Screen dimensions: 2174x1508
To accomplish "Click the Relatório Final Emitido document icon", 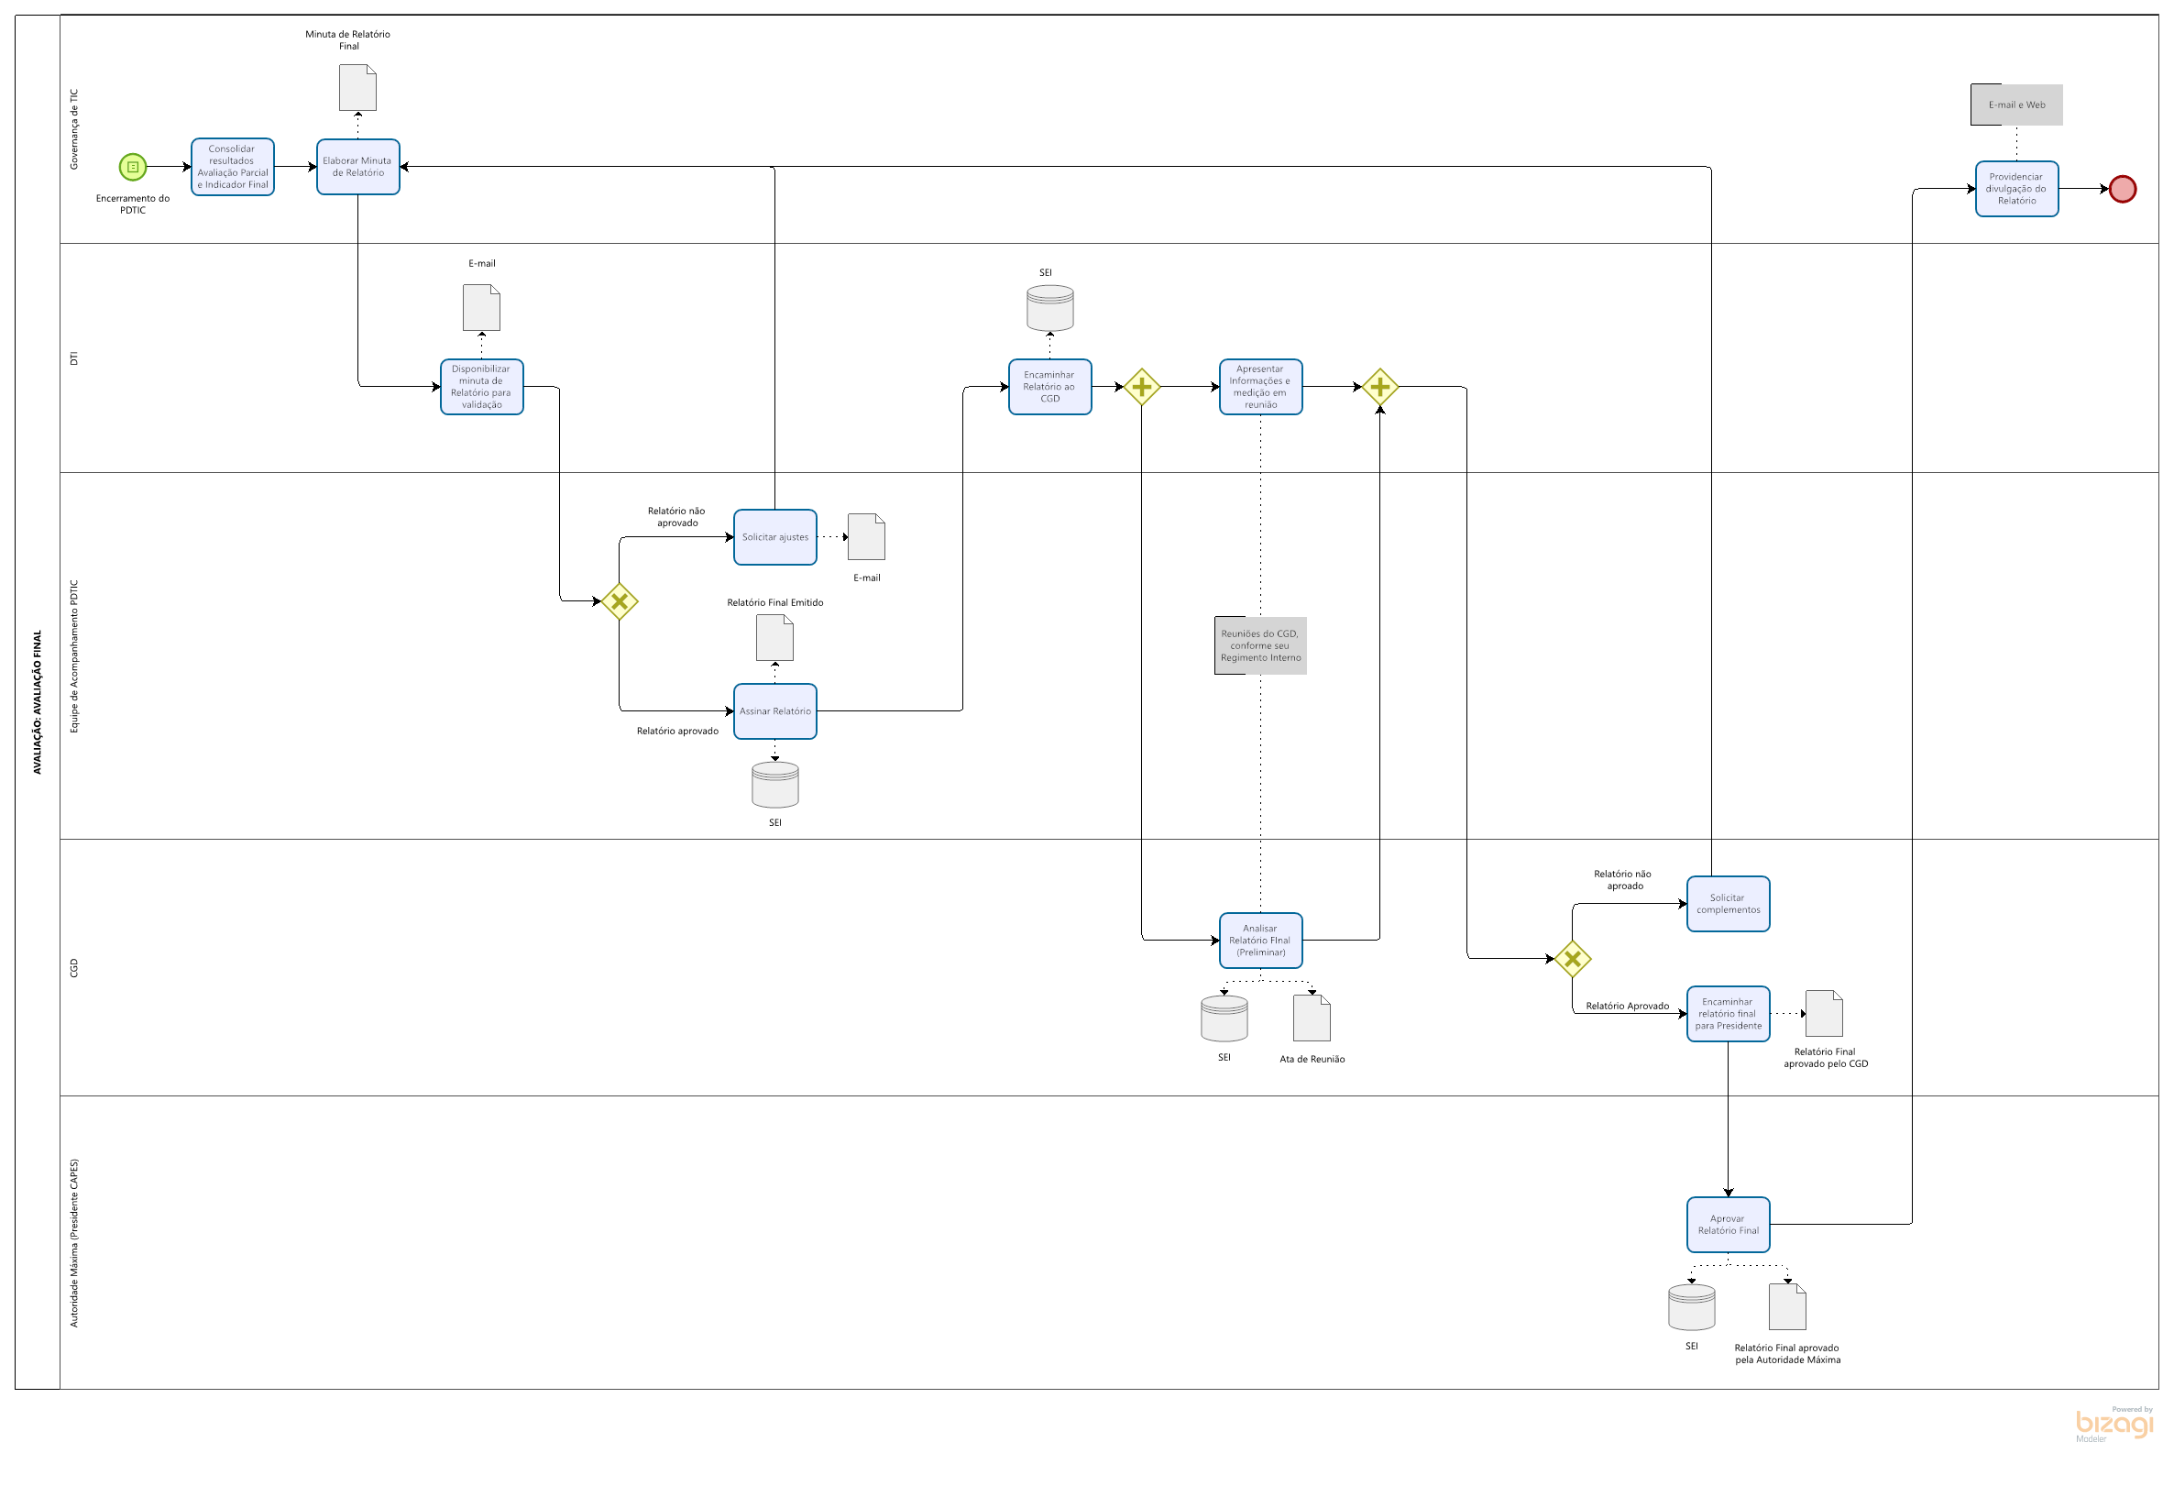I will [x=774, y=638].
